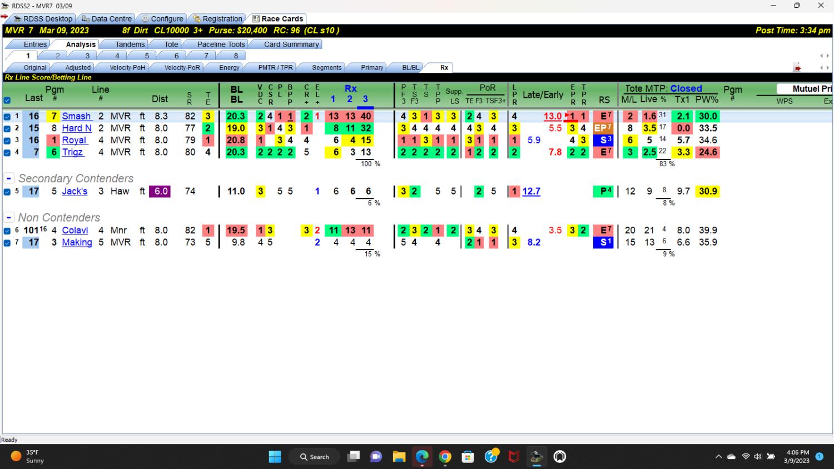The width and height of the screenshot is (834, 469).
Task: Open the Jack's horse link
Action: point(75,191)
